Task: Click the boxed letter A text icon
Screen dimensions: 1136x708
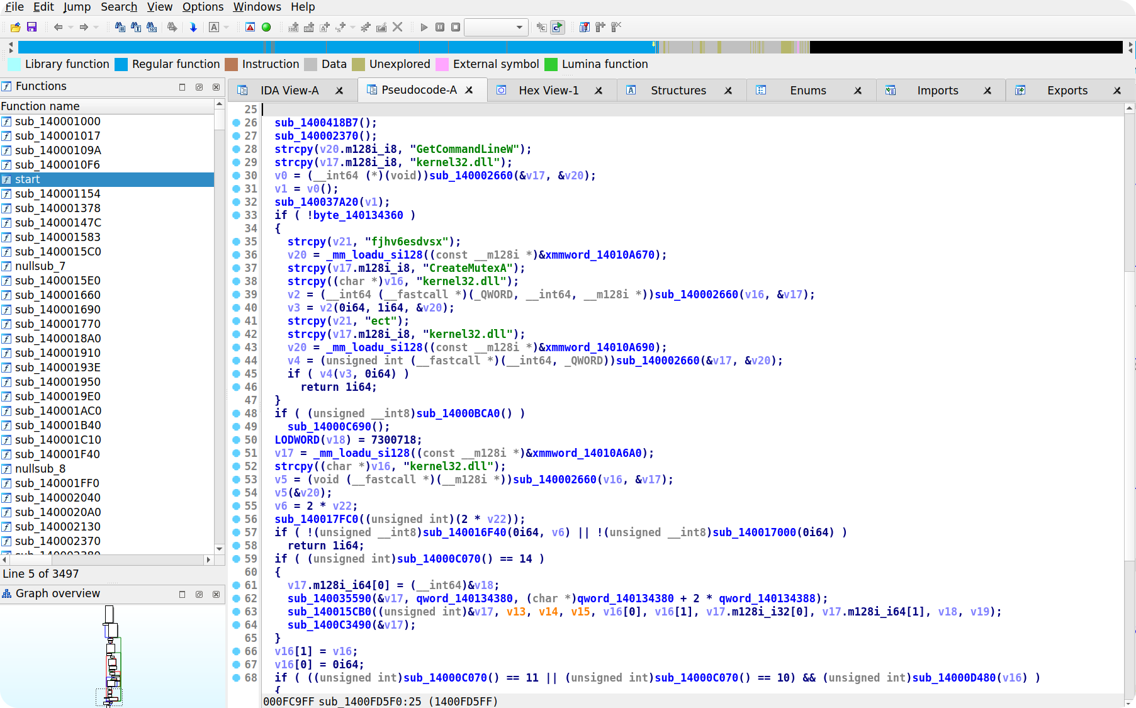Action: coord(214,27)
